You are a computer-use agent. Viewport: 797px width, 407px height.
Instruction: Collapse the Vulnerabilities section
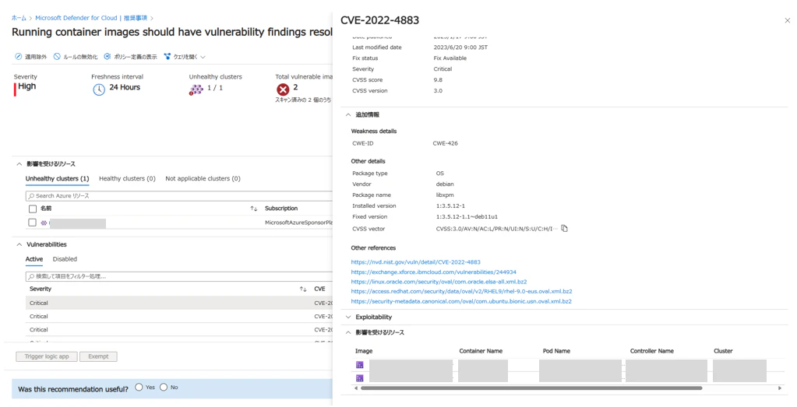tap(19, 244)
